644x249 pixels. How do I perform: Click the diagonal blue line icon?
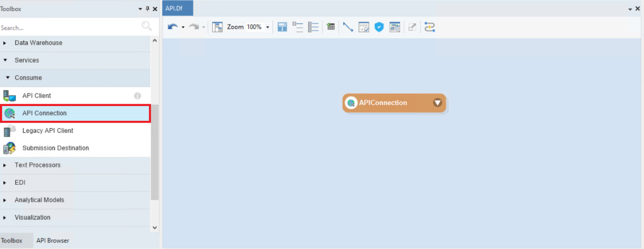[348, 27]
